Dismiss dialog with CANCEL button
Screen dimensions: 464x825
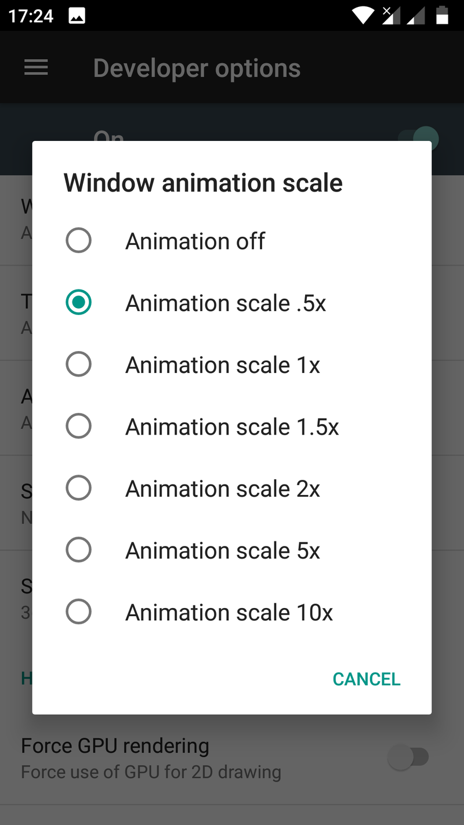click(x=366, y=679)
